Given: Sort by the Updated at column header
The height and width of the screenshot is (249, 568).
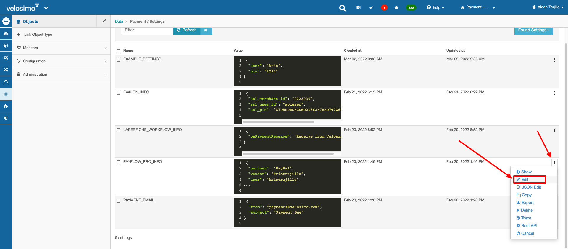Looking at the screenshot, I should 456,51.
